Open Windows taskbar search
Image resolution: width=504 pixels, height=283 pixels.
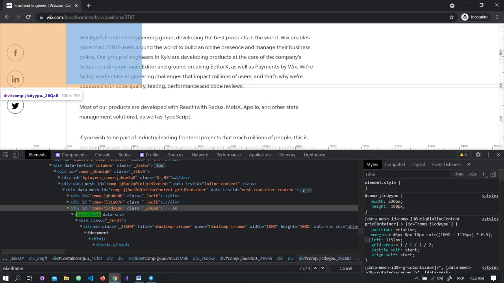coord(18,278)
